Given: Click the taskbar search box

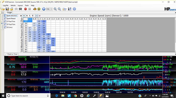Looking at the screenshot, I should click(29, 96).
